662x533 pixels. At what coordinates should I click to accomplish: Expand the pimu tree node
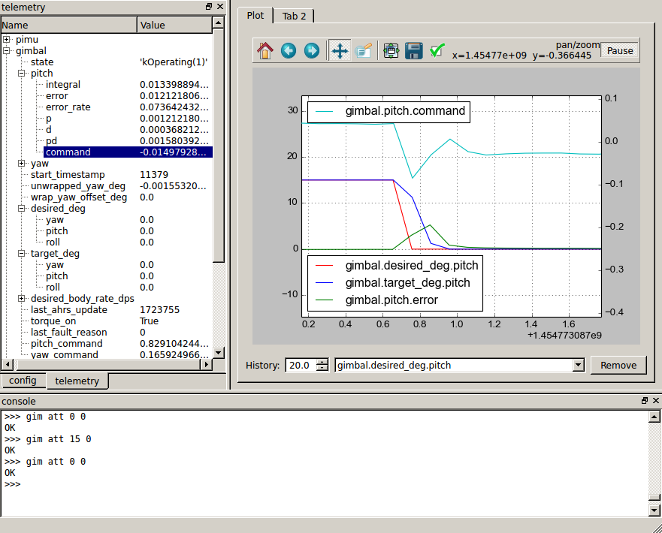pos(6,40)
